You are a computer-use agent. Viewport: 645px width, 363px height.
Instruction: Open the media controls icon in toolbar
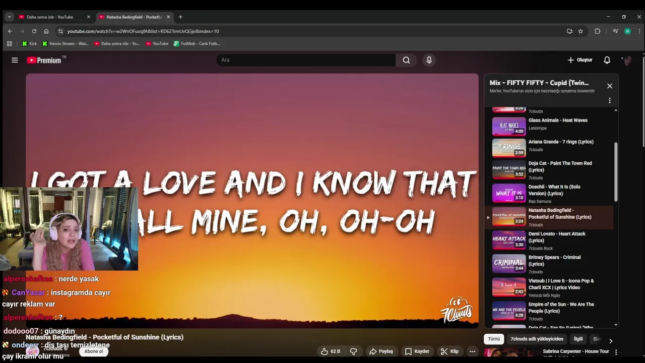point(615,31)
